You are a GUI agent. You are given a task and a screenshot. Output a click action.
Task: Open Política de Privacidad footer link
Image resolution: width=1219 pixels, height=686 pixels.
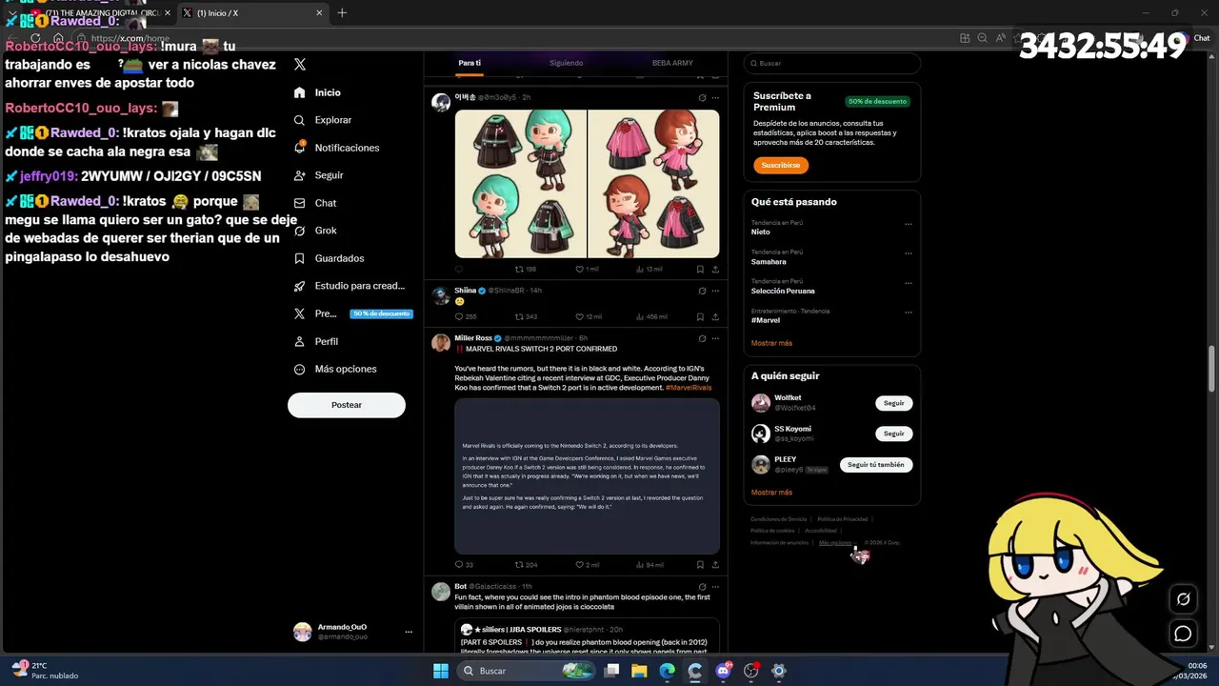point(843,519)
